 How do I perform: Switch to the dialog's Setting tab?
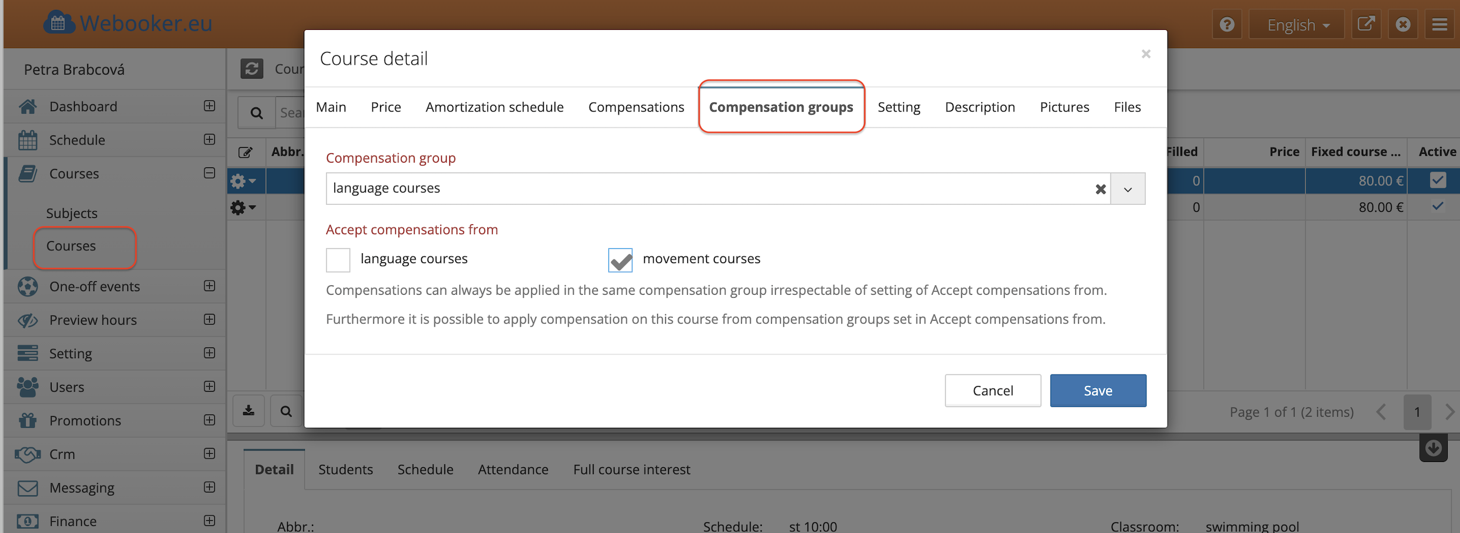[899, 107]
